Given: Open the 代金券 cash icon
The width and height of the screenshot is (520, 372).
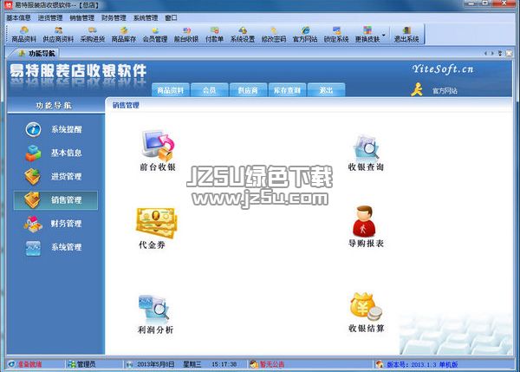Looking at the screenshot, I should tap(156, 228).
